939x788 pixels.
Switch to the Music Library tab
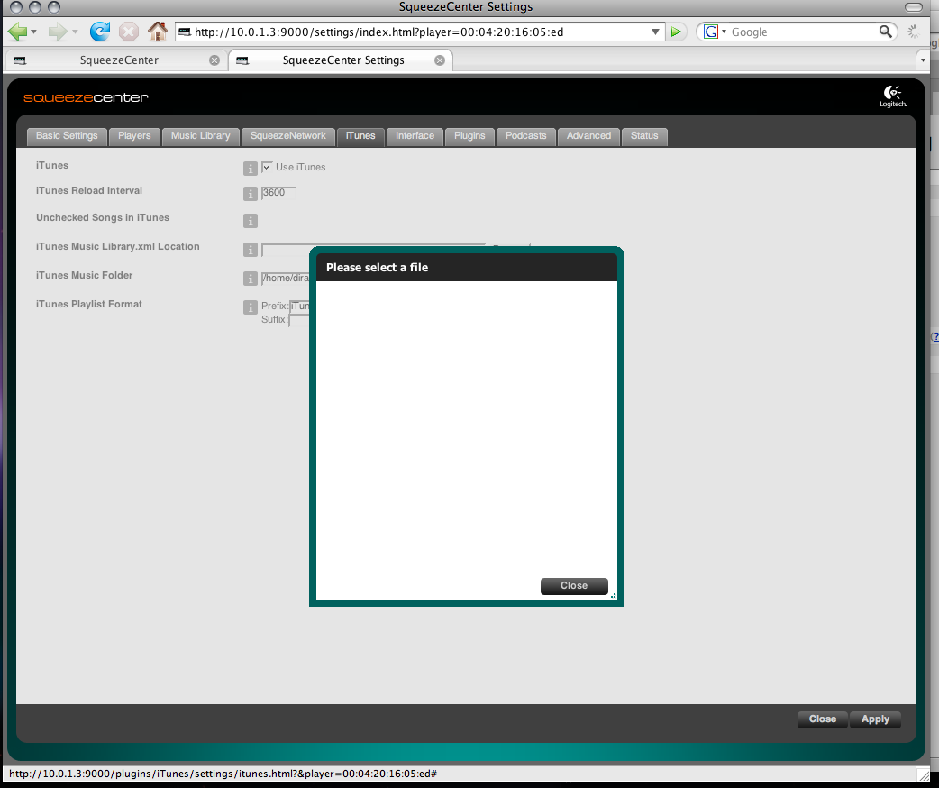(x=201, y=136)
